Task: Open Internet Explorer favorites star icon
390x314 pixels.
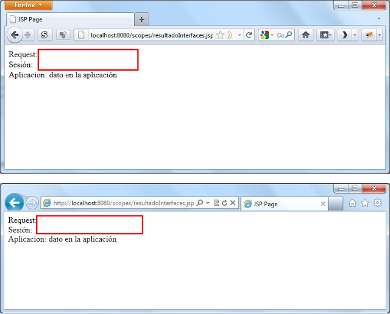Action: click(365, 203)
